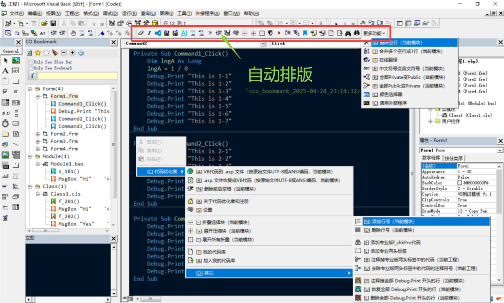Click the BackColor property color swatch
Screen dimensions: 504x303
point(460,183)
